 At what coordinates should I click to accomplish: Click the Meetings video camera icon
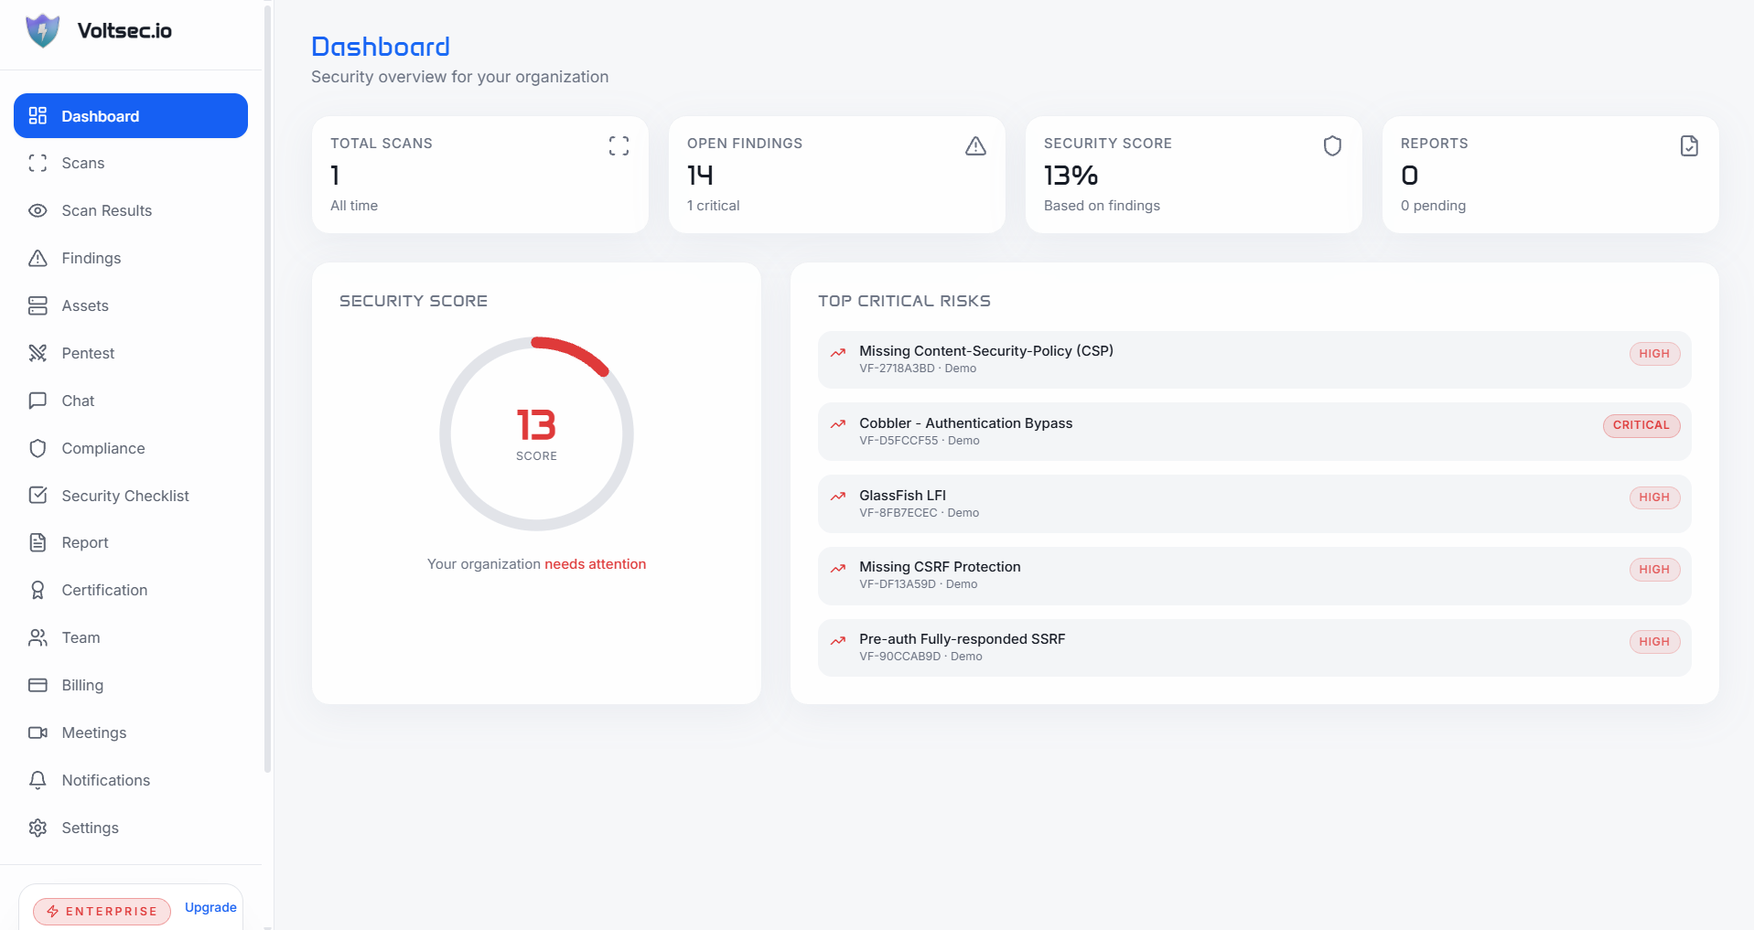click(38, 732)
